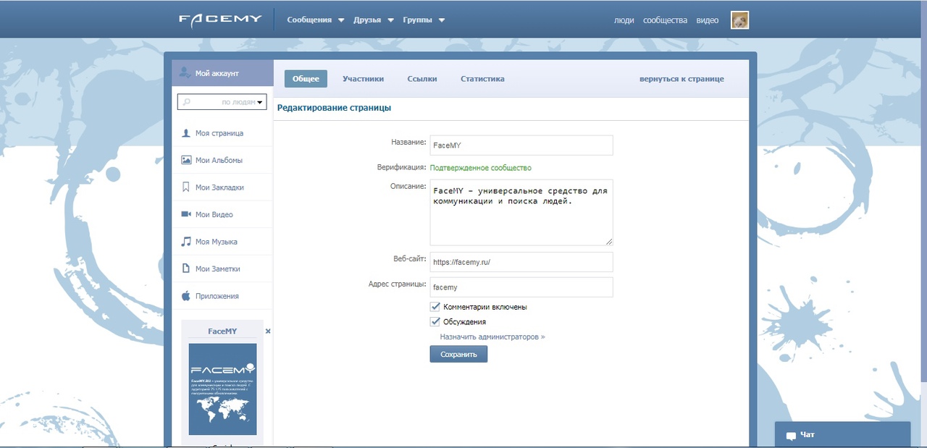Open the Чат panel
The image size is (927, 448).
click(x=842, y=435)
